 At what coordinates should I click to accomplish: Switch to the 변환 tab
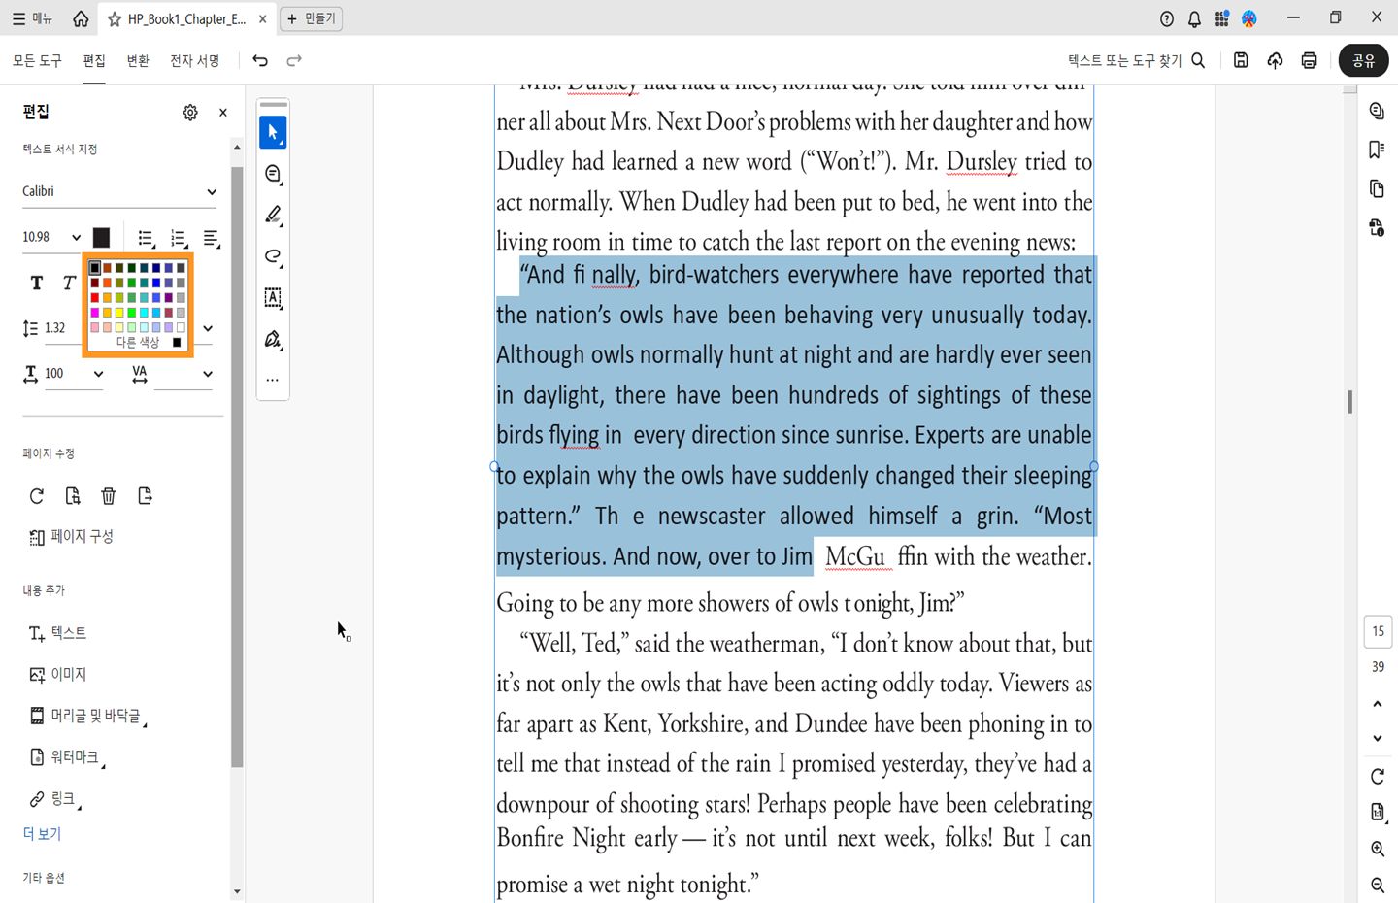[x=138, y=60]
